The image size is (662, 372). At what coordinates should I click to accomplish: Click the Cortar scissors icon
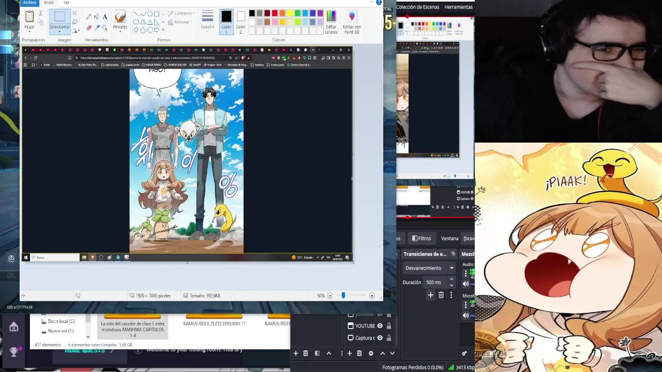pos(40,13)
